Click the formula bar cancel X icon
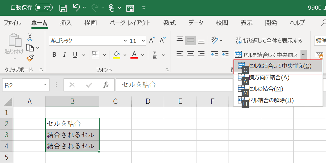326x163 pixels. [x=72, y=85]
